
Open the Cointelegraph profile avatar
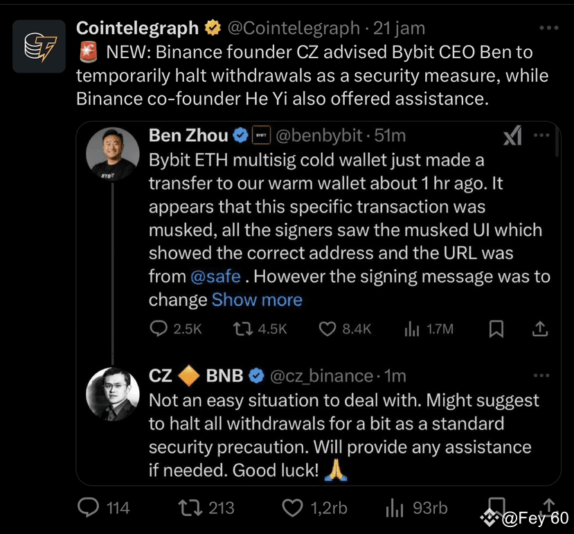(x=39, y=46)
